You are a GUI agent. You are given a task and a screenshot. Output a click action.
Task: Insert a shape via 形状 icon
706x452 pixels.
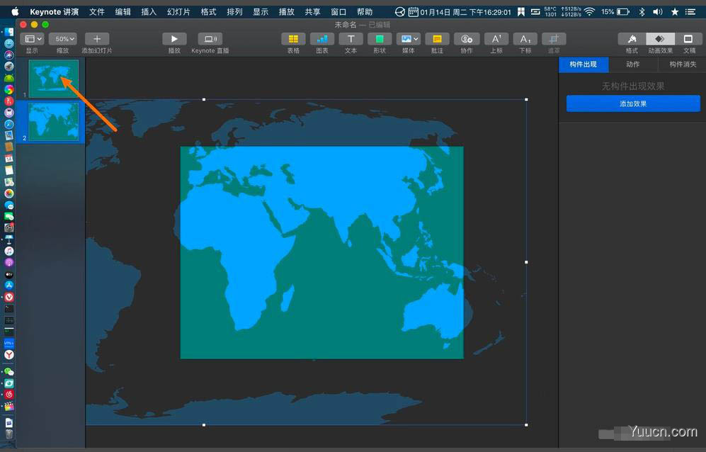click(380, 39)
